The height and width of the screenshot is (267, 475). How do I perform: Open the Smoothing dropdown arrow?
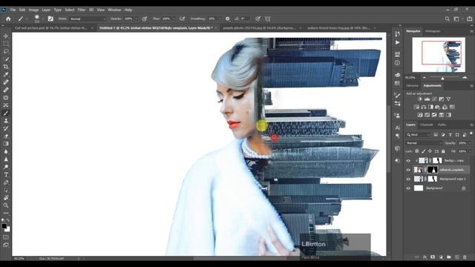click(220, 19)
